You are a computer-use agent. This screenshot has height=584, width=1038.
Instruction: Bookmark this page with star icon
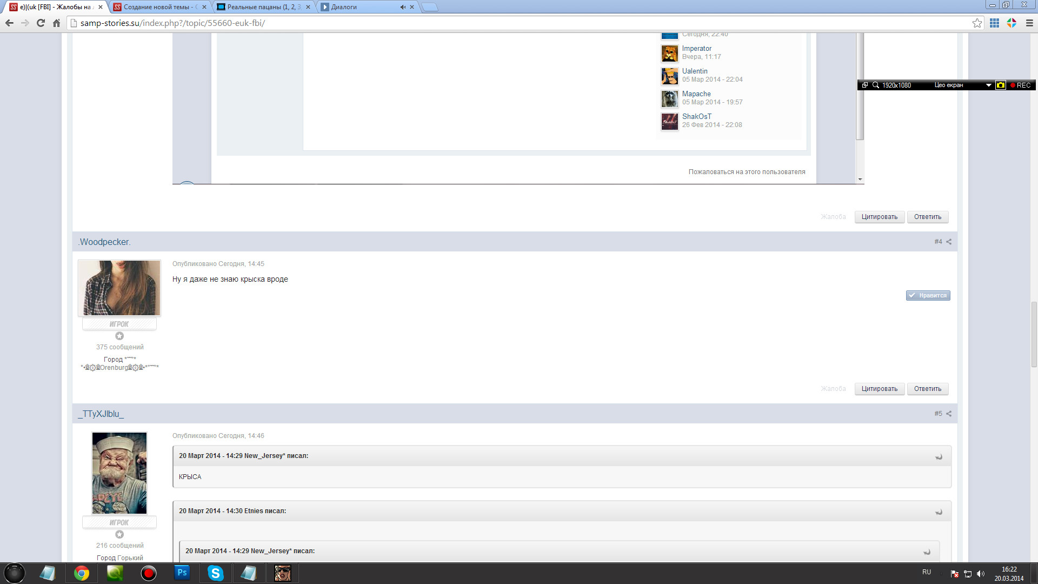(977, 23)
